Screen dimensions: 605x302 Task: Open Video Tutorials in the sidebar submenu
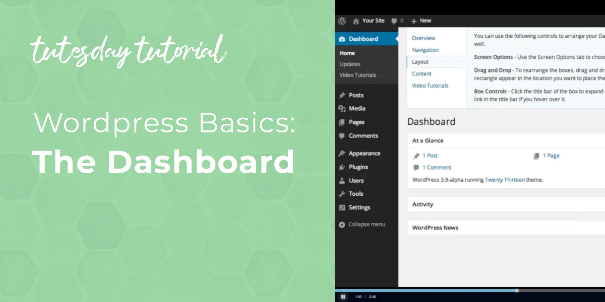tap(358, 75)
